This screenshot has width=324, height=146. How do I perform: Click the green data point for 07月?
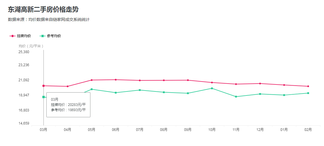[140, 90]
